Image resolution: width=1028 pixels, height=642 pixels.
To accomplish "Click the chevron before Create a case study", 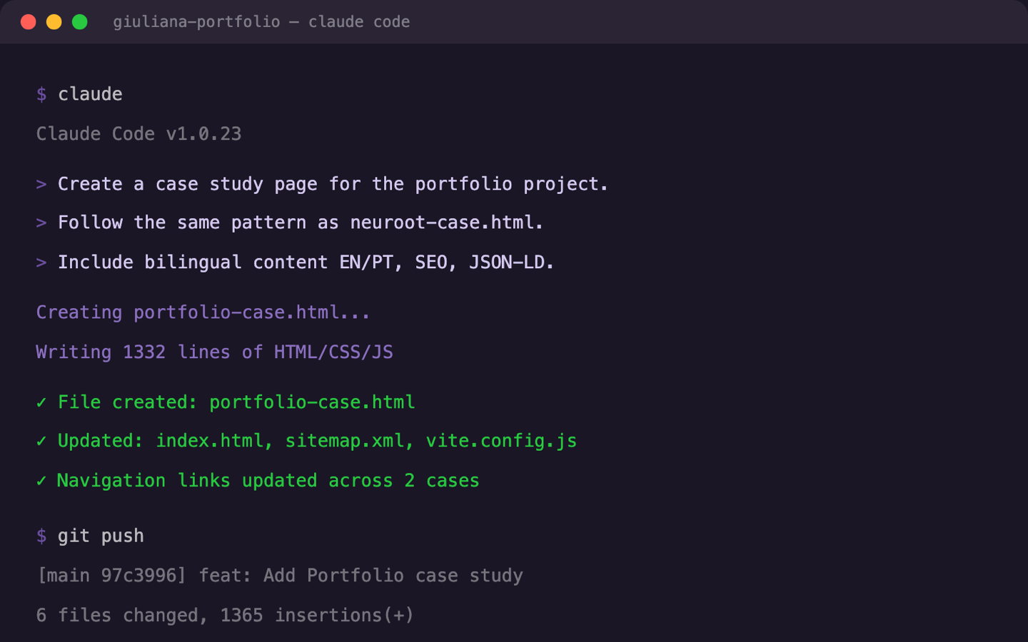I will (x=41, y=184).
